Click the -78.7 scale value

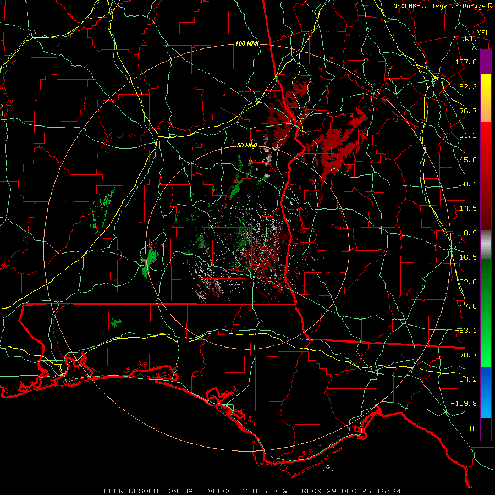point(466,355)
